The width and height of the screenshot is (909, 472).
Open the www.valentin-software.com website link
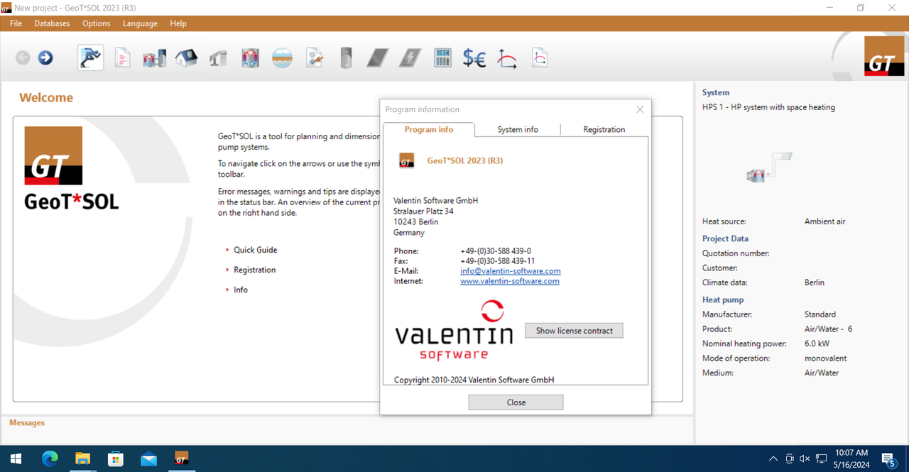[x=510, y=281]
